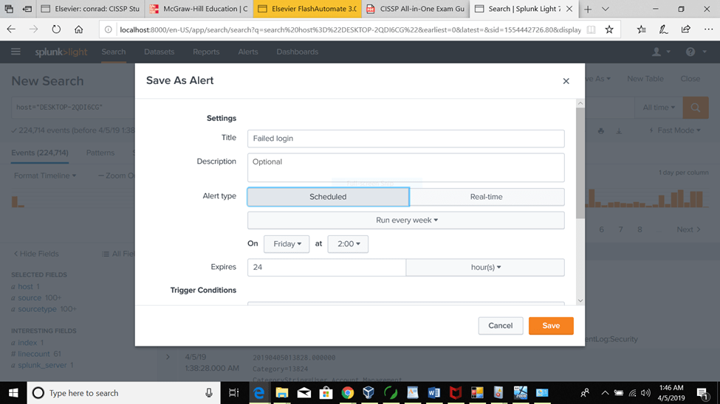Refresh the browser page
Viewport: 720px width, 404px height.
(x=56, y=29)
